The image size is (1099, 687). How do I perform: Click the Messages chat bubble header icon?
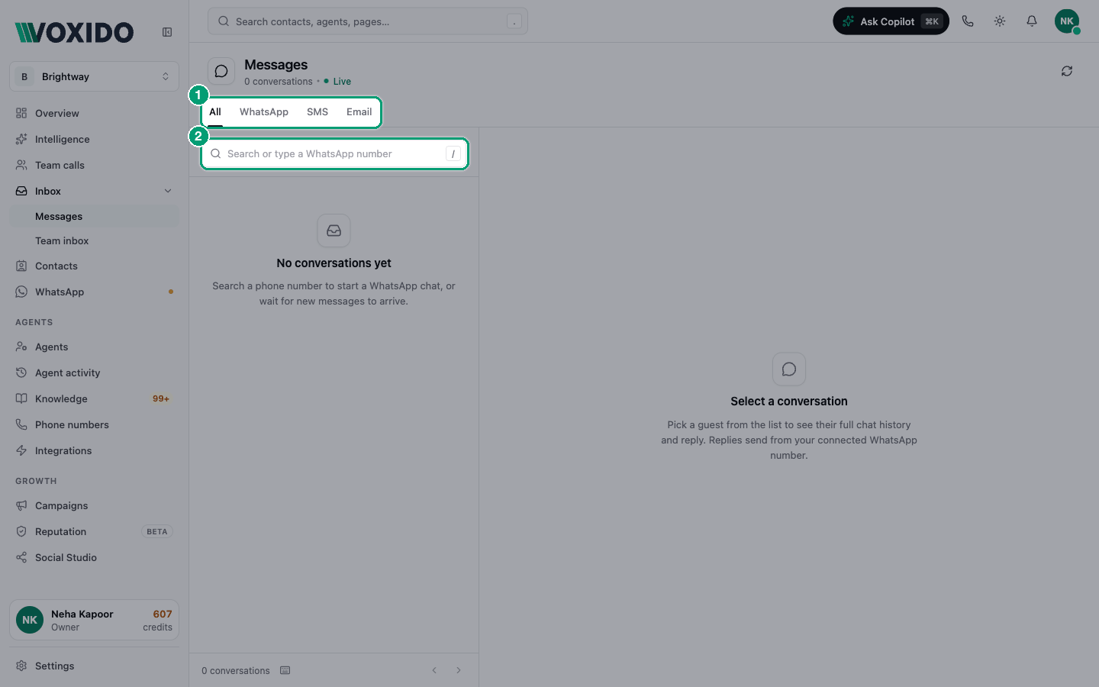221,71
